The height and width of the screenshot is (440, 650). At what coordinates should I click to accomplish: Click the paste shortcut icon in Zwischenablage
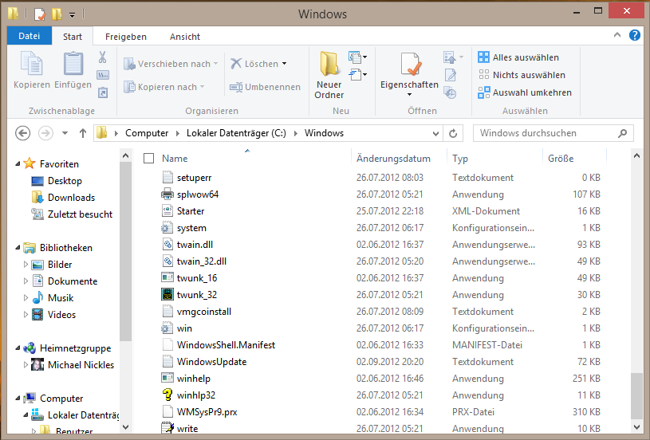click(103, 92)
